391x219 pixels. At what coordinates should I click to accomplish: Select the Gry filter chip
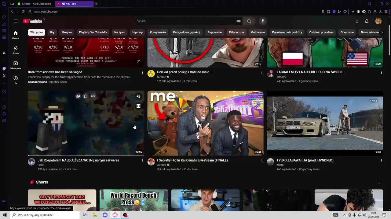point(52,32)
